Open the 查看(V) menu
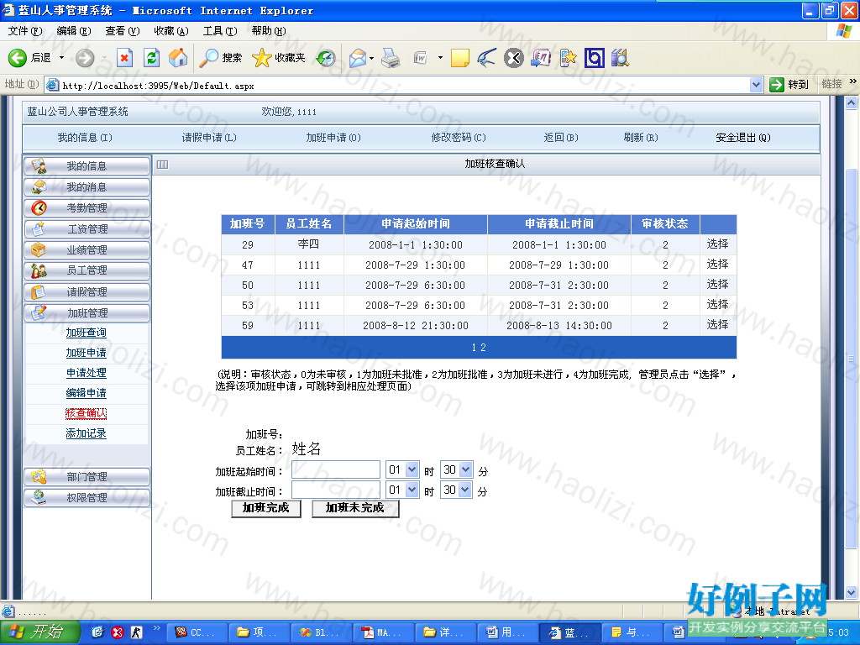860x645 pixels. [x=123, y=31]
